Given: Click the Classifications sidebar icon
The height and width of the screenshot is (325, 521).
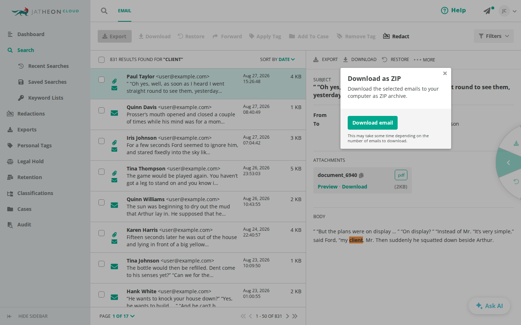Looking at the screenshot, I should pos(10,193).
